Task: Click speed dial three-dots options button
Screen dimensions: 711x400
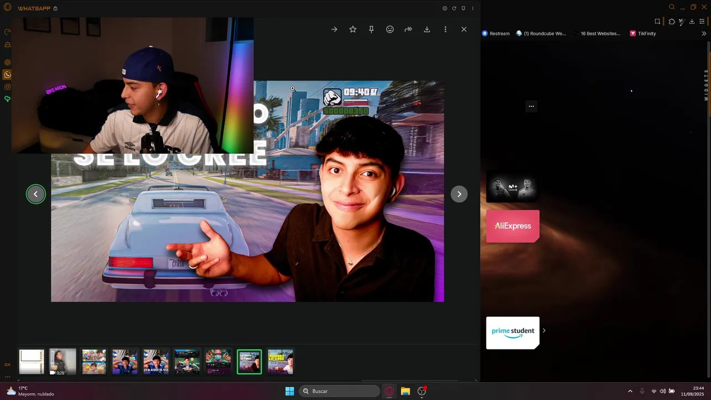Action: coord(531,106)
